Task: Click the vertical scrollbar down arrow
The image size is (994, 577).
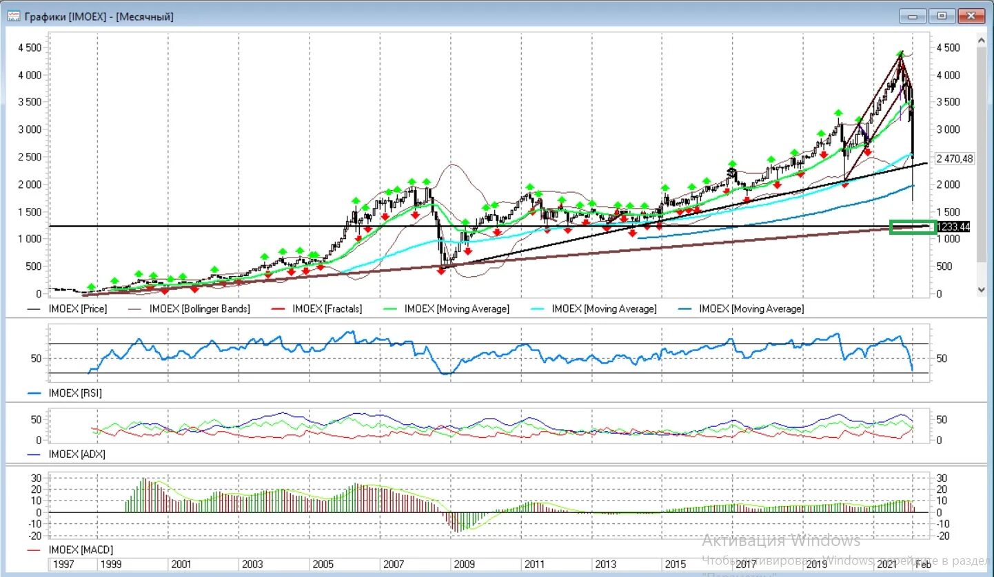Action: 982,291
